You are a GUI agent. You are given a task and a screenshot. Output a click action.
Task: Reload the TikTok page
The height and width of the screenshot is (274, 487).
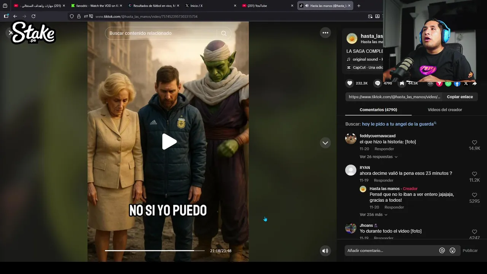click(x=33, y=16)
